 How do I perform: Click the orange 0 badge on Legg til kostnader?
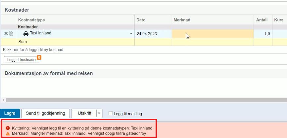(39, 57)
